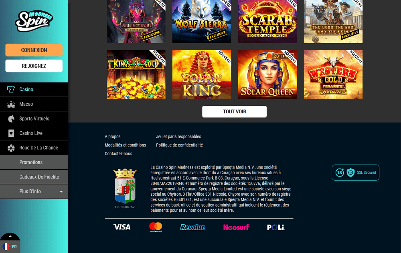The width and height of the screenshot is (401, 253).
Task: Click the 18+ age restriction icon
Action: coord(340,173)
